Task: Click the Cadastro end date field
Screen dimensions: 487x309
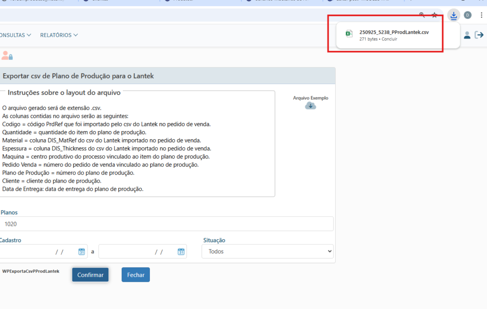Action: [137, 251]
